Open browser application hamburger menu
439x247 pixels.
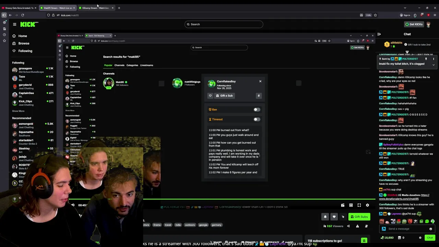coord(435,15)
